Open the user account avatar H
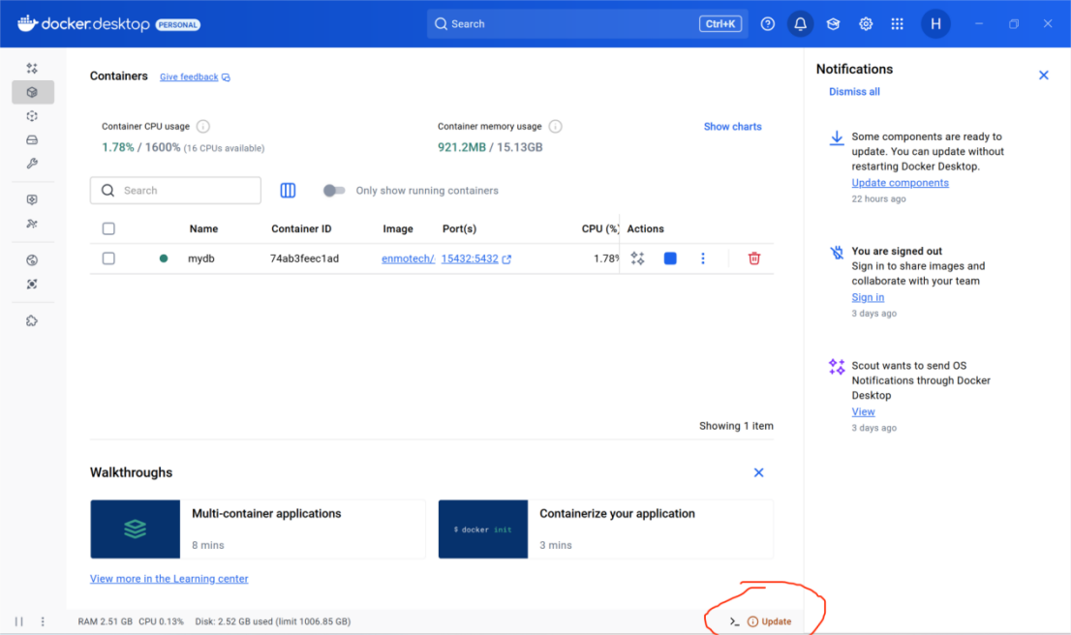The image size is (1071, 635). [935, 24]
